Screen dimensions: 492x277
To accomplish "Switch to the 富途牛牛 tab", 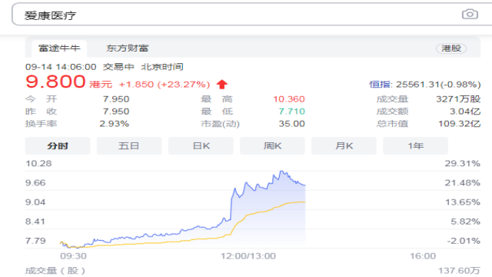I will click(59, 48).
